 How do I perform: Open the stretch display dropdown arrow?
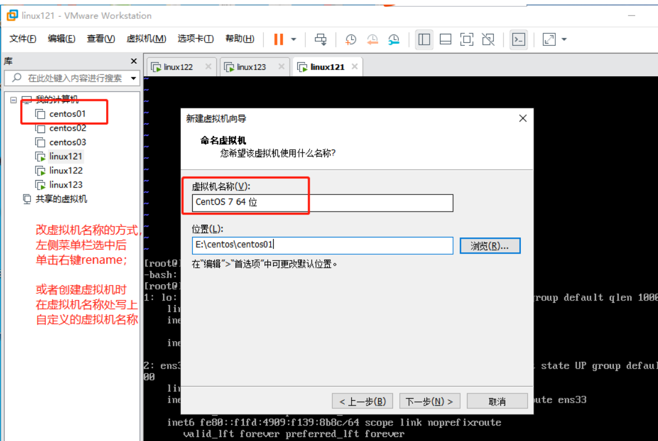pyautogui.click(x=564, y=40)
